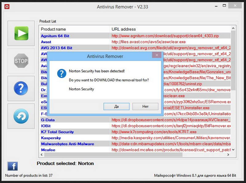Click the 'Do you want to DOWNLOAD' question text

coord(109,80)
